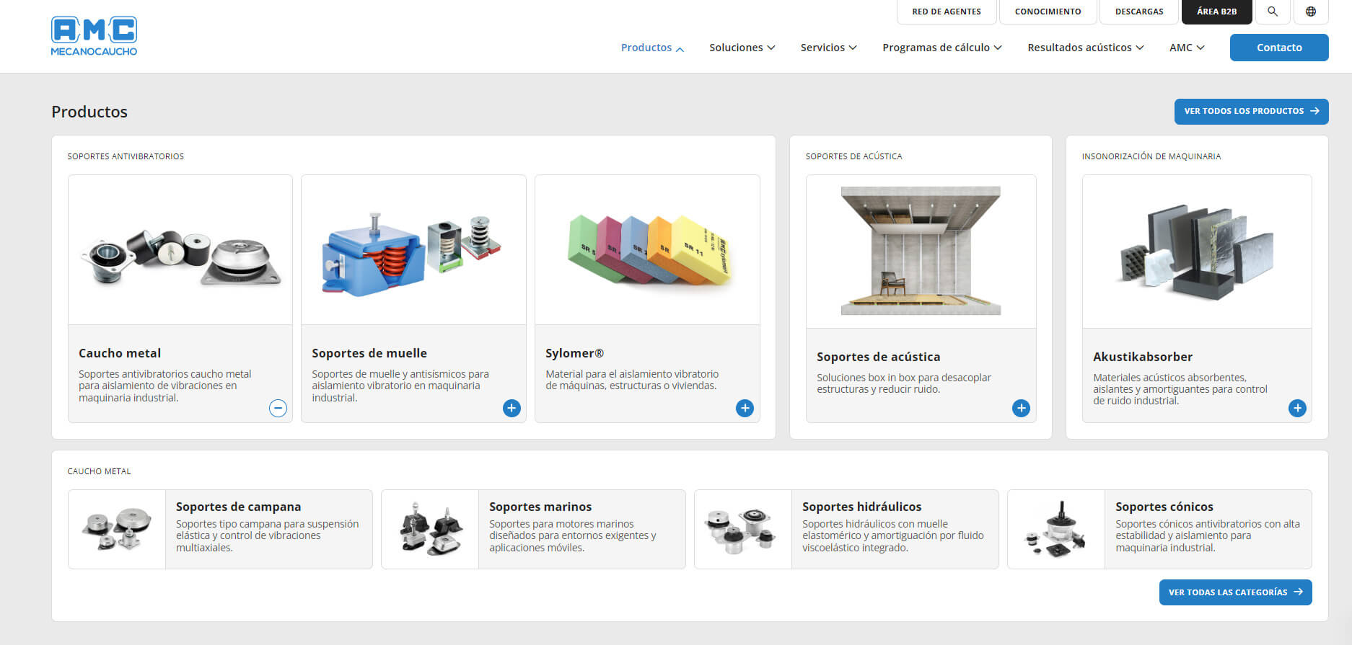Open Programas de cálculo dropdown
Viewport: 1352px width, 645px height.
click(x=941, y=48)
